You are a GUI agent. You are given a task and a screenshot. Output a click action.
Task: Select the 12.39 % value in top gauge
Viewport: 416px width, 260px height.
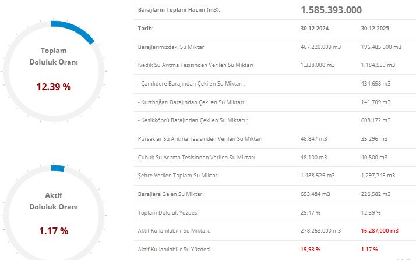click(54, 87)
